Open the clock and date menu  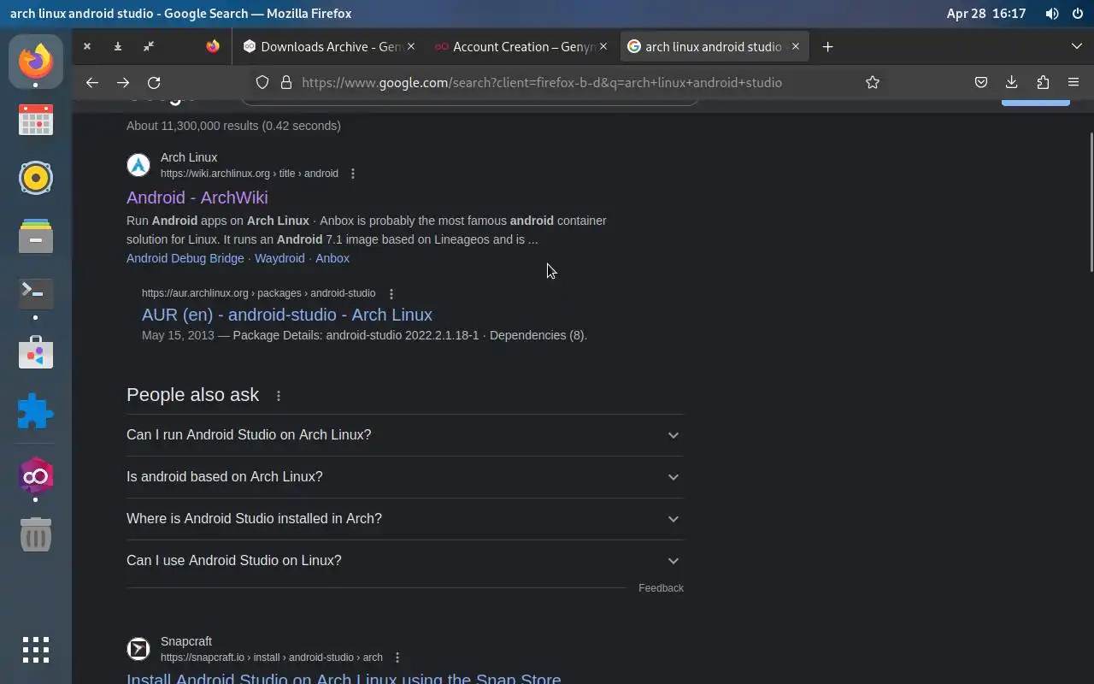coord(986,14)
